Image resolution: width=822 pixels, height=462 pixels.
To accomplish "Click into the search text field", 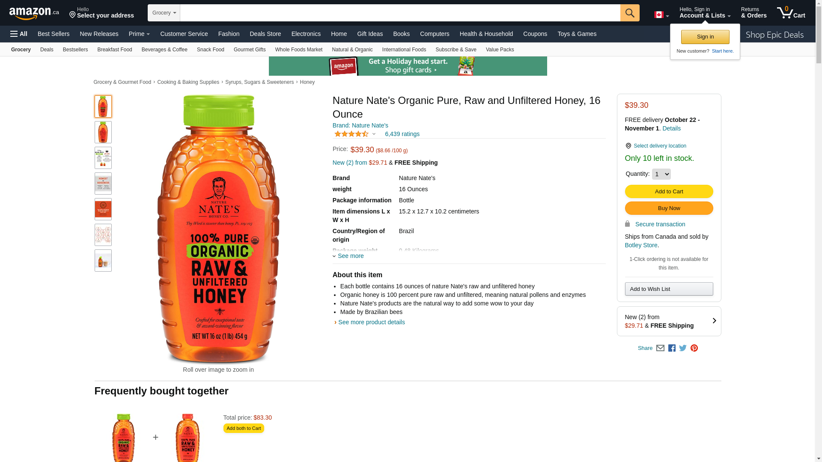I will click(x=400, y=13).
